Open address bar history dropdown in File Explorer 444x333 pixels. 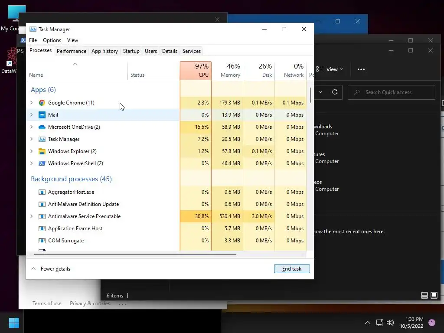pyautogui.click(x=320, y=92)
